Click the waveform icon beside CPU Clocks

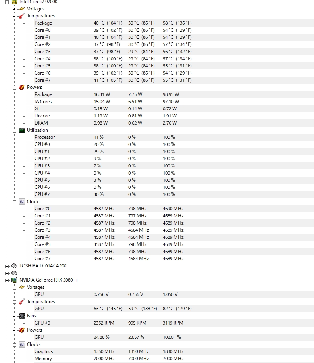click(22, 202)
